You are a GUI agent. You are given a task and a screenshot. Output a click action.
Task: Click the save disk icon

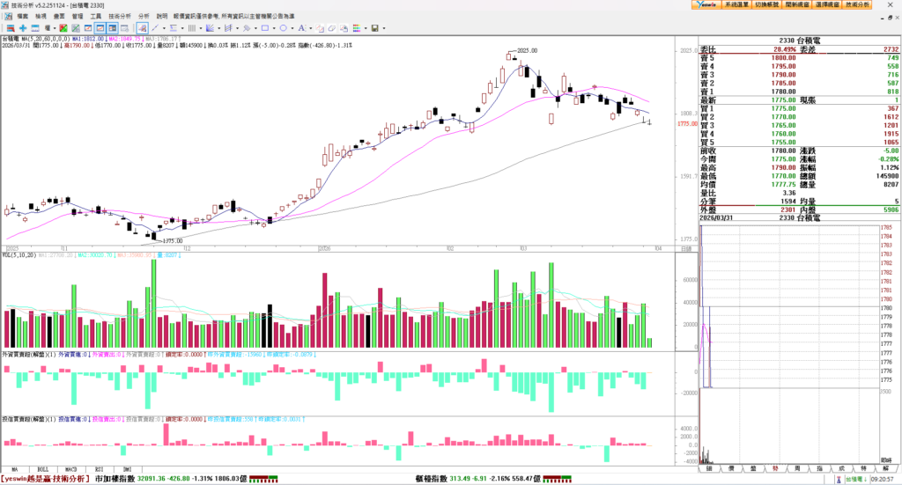pos(374,28)
